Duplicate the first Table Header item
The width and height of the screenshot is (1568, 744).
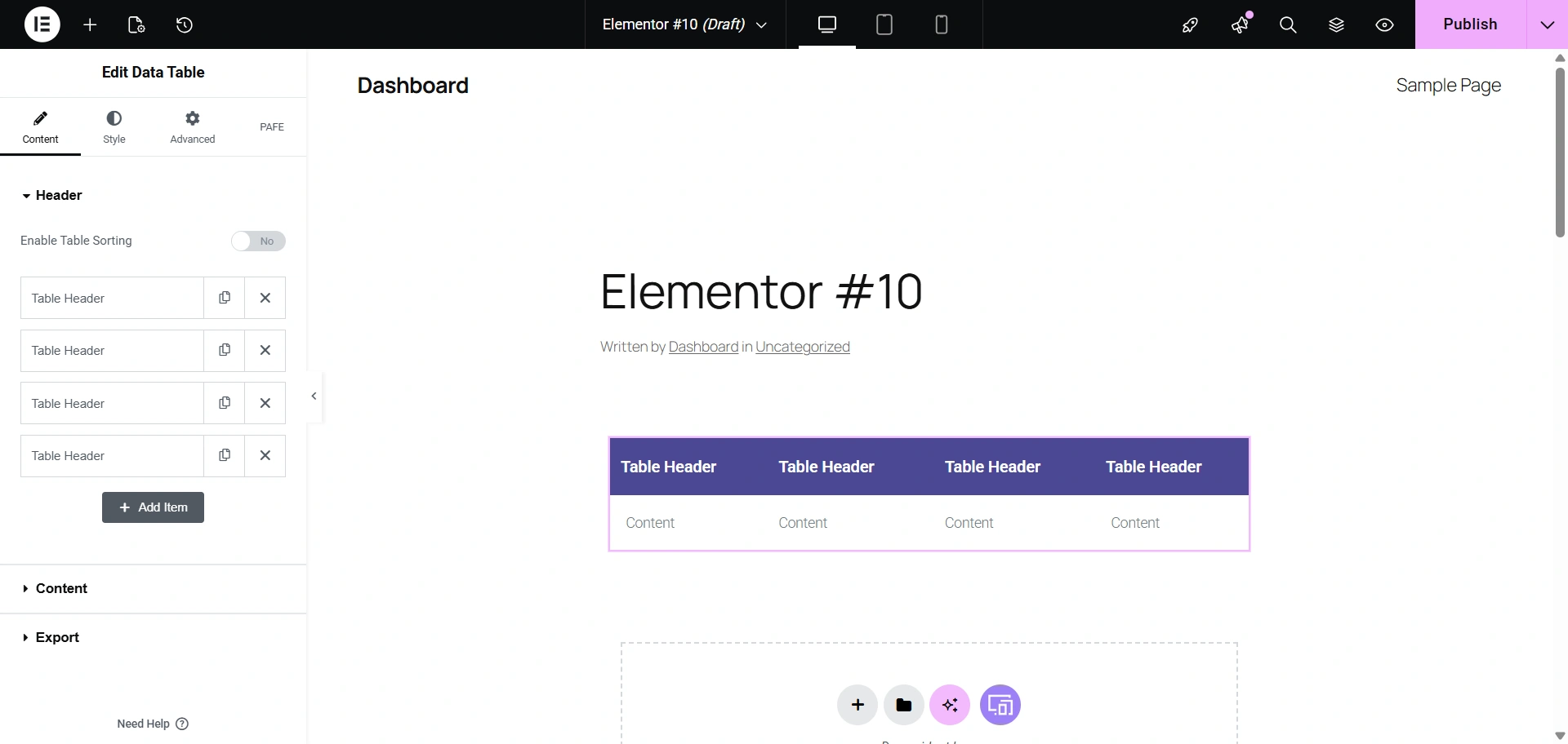click(225, 298)
